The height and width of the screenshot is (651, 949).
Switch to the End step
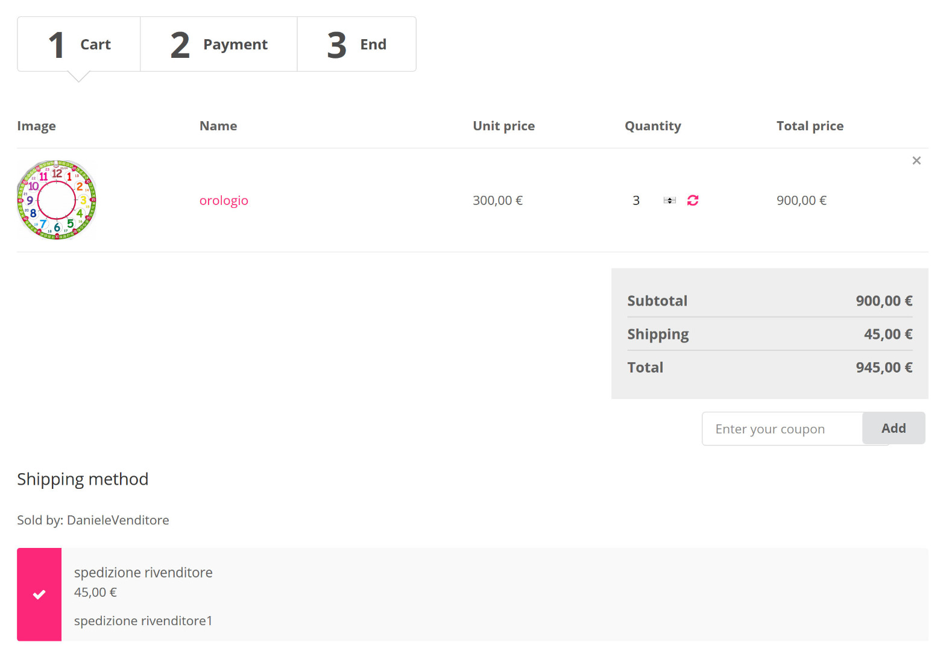357,45
